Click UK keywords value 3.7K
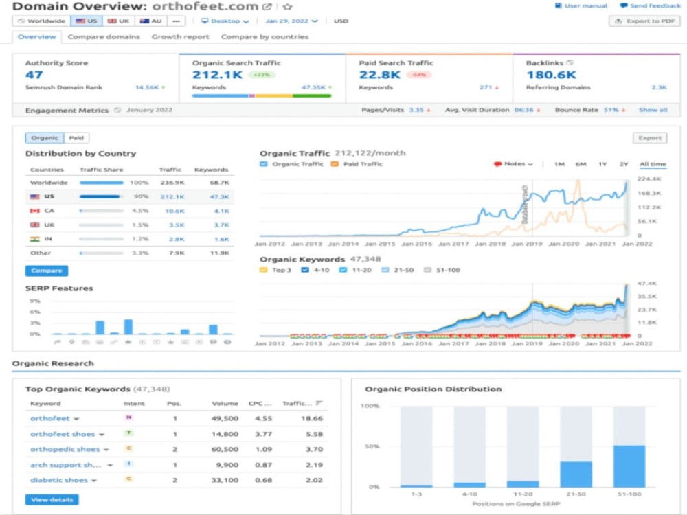The width and height of the screenshot is (687, 515). (222, 225)
